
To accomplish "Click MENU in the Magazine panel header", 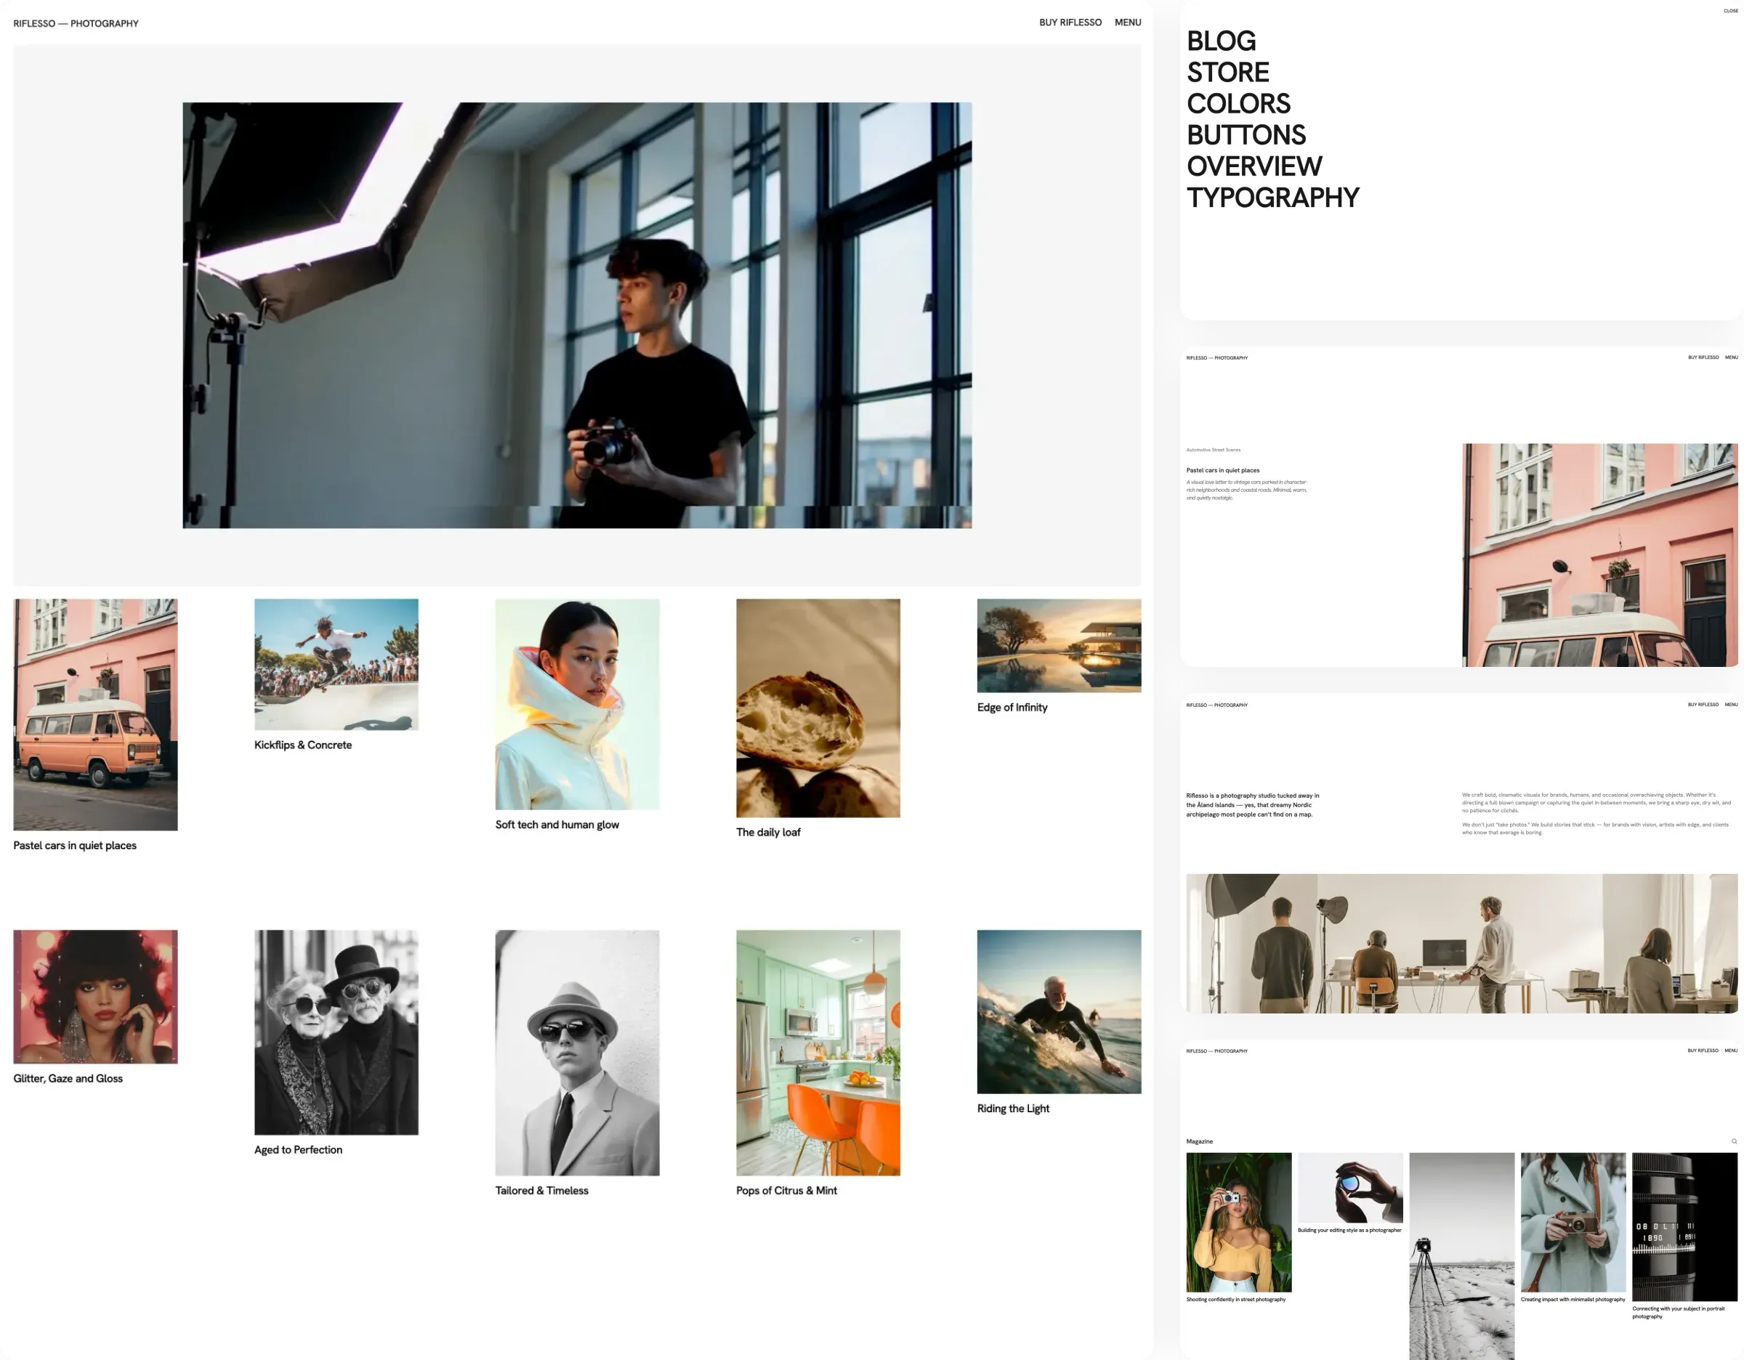I will pos(1731,1051).
